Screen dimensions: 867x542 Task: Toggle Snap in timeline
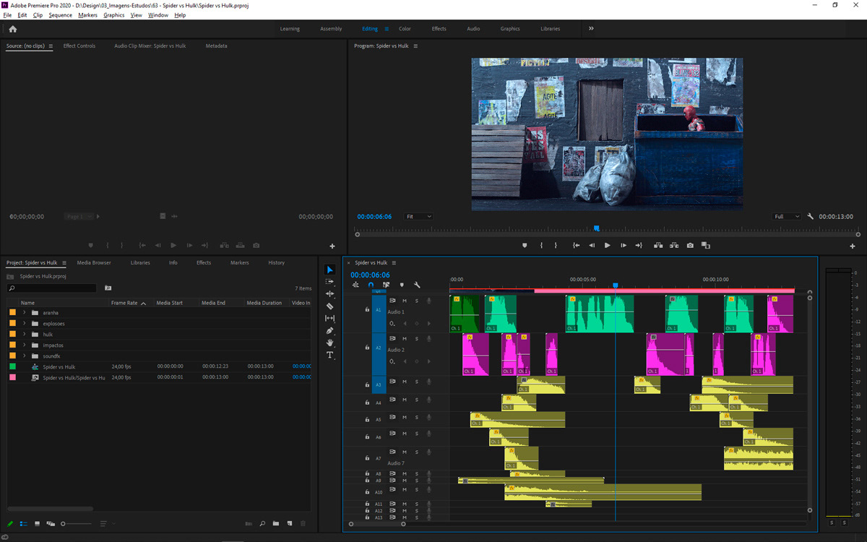click(371, 285)
